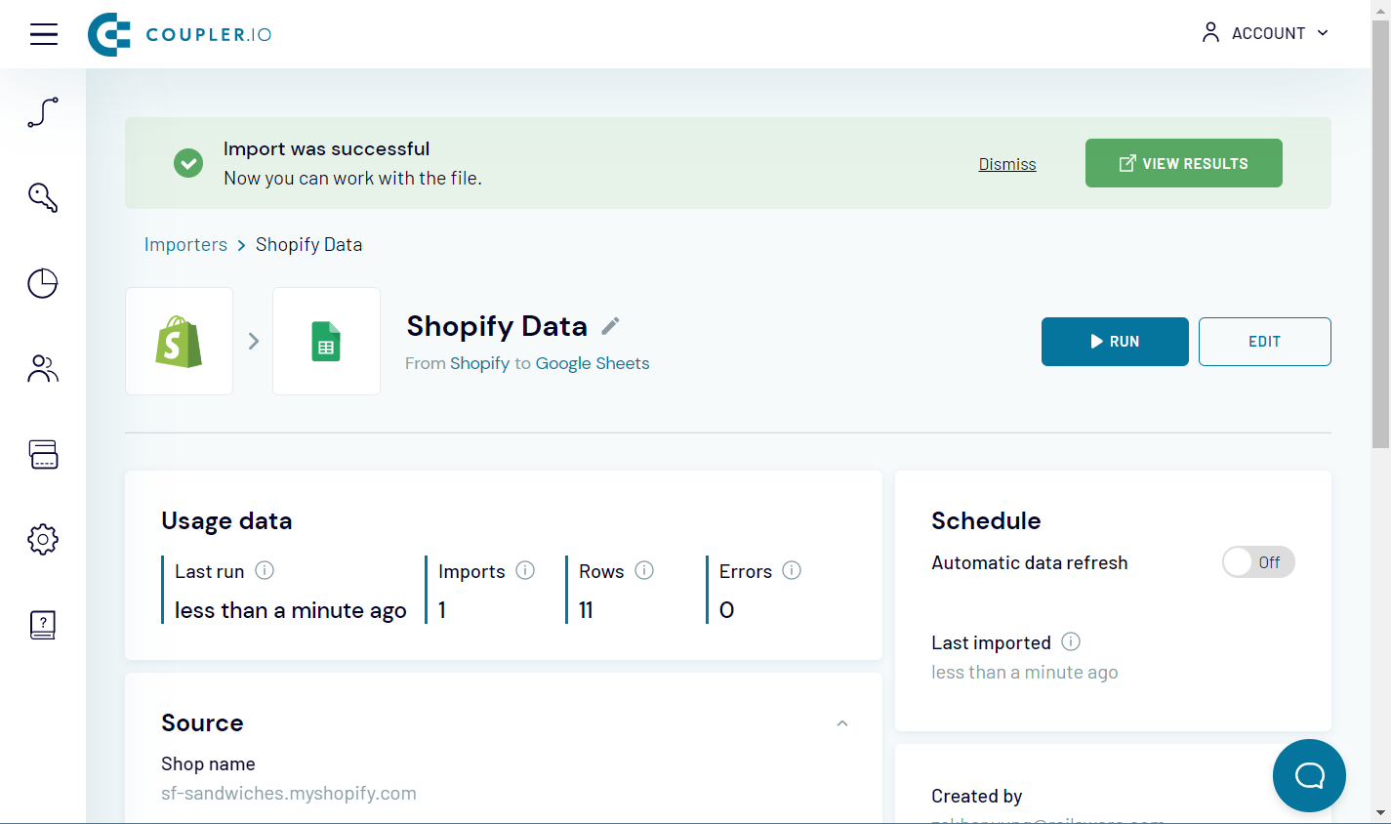Open the team members icon in sidebar
The height and width of the screenshot is (824, 1391).
tap(43, 368)
